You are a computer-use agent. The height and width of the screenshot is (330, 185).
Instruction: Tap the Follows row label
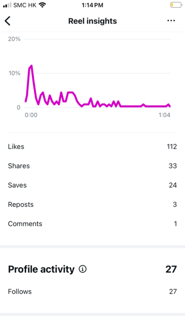[20, 291]
